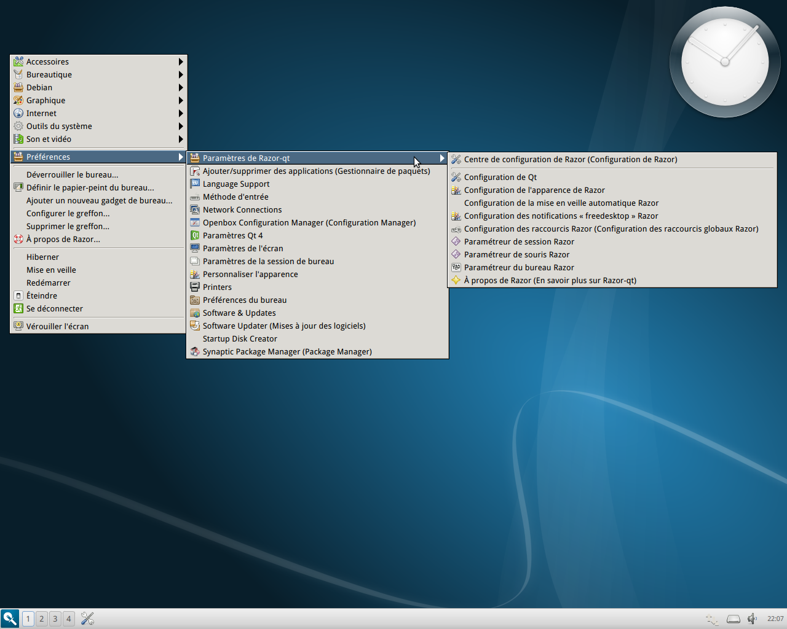Open Préférences du bureau

click(x=317, y=300)
